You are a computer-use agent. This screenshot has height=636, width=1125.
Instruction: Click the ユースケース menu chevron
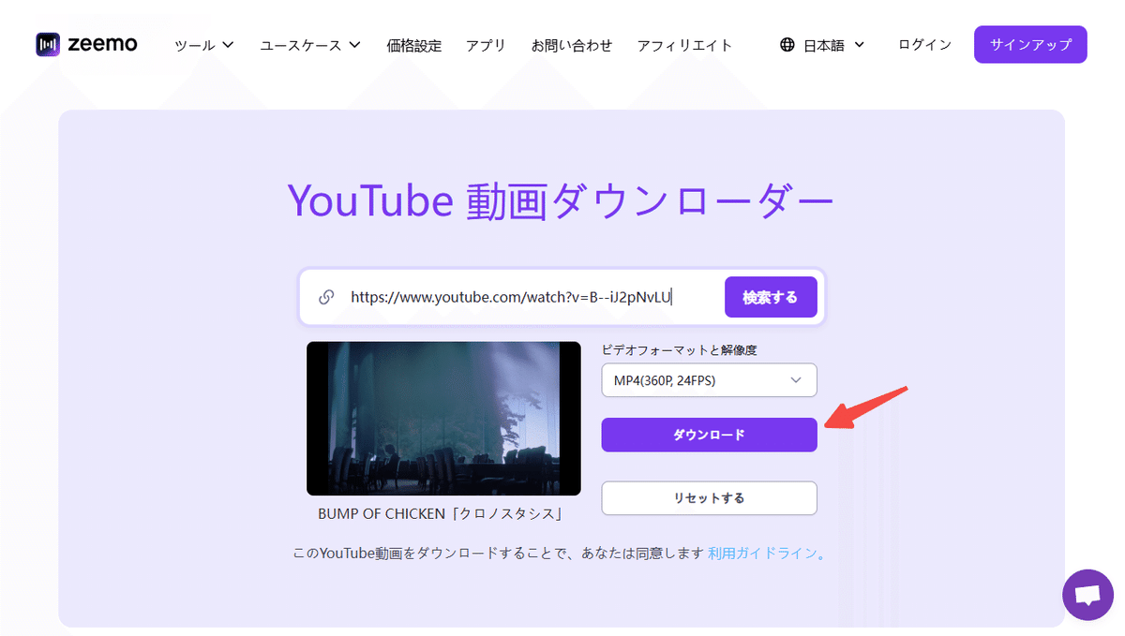pyautogui.click(x=353, y=44)
